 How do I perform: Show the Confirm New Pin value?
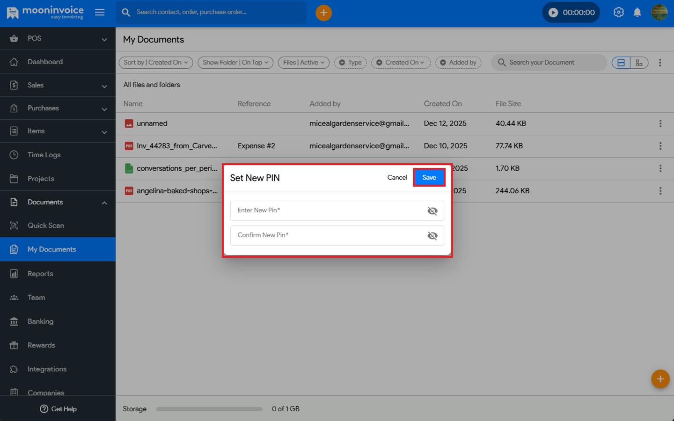[x=432, y=236]
